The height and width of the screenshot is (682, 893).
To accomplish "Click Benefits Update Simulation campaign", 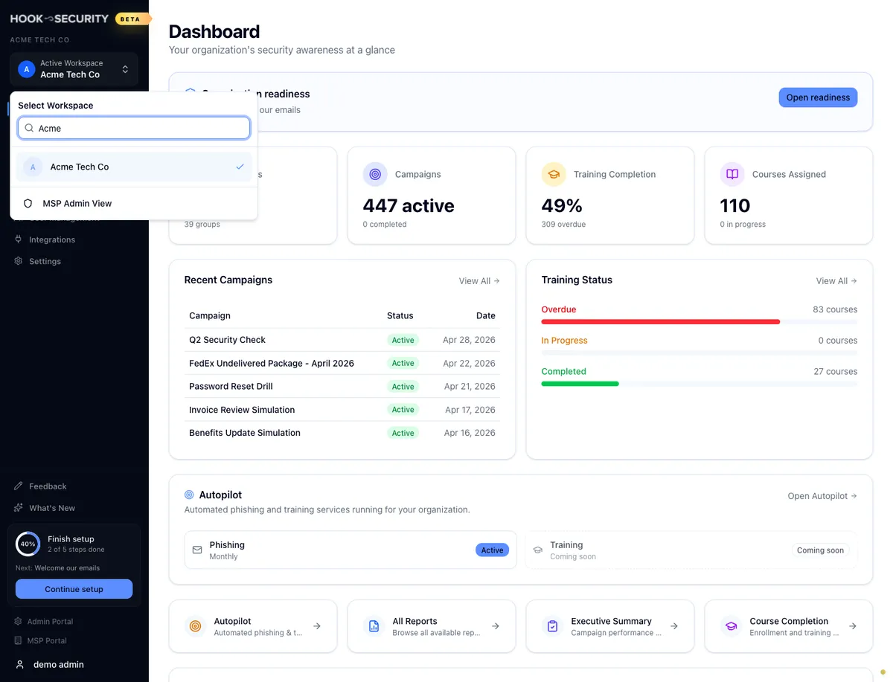I will tap(245, 433).
